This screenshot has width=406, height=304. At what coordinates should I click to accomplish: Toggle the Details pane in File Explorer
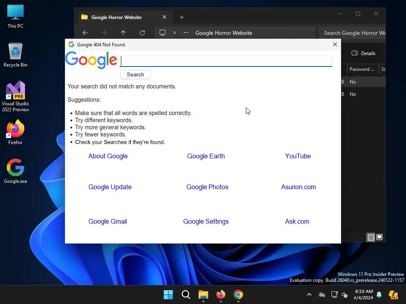tap(363, 53)
